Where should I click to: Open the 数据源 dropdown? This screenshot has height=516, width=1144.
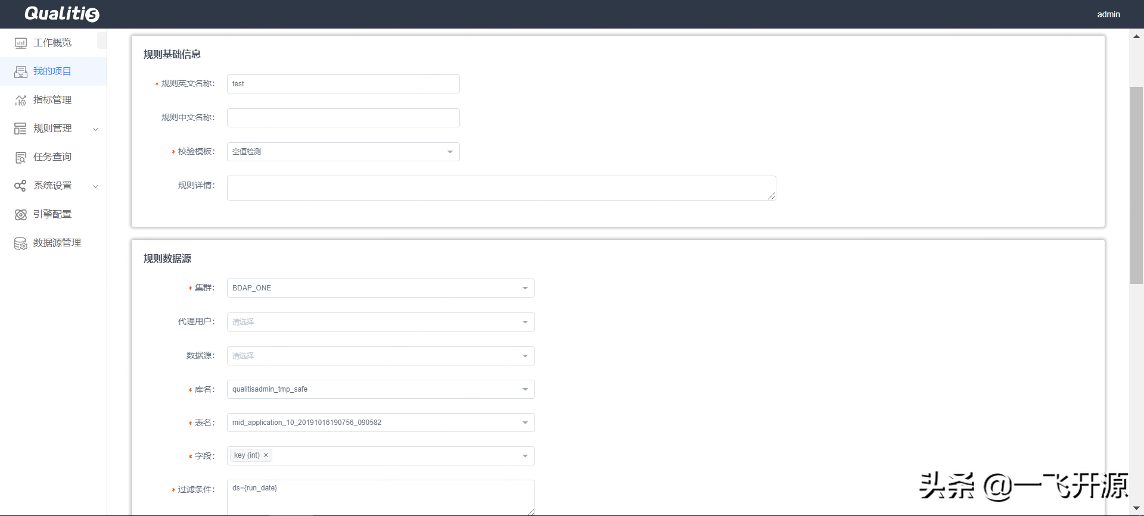tap(381, 356)
